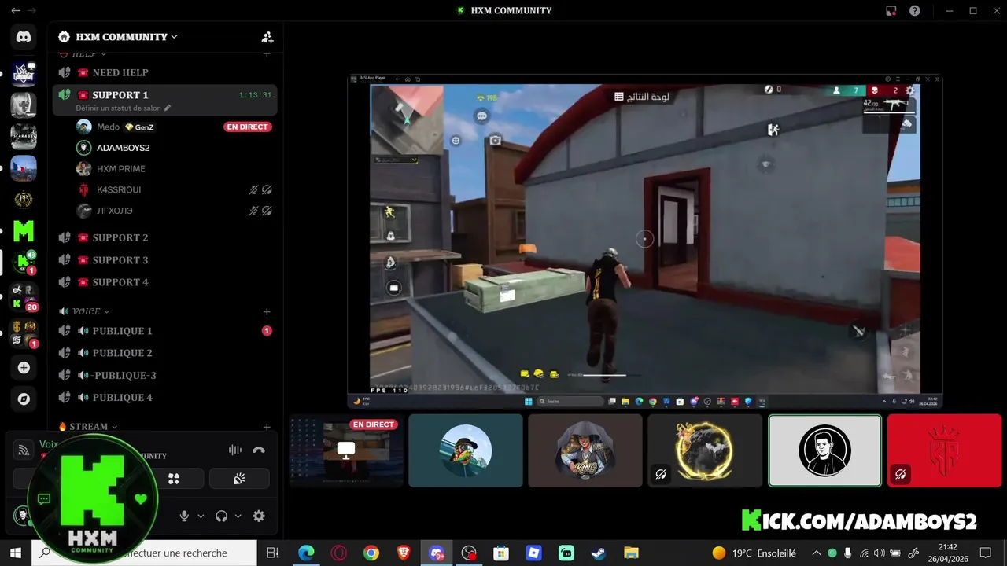This screenshot has height=566, width=1007.
Task: Select the KING avatar participant tile
Action: [585, 450]
